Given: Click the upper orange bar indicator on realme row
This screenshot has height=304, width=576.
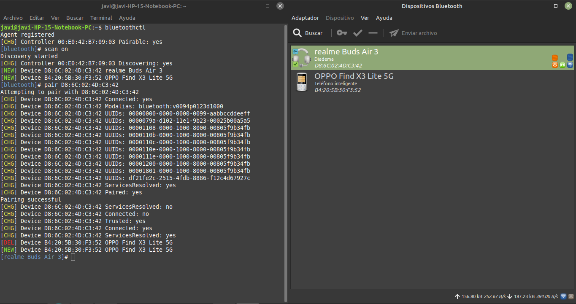Looking at the screenshot, I should point(555,57).
